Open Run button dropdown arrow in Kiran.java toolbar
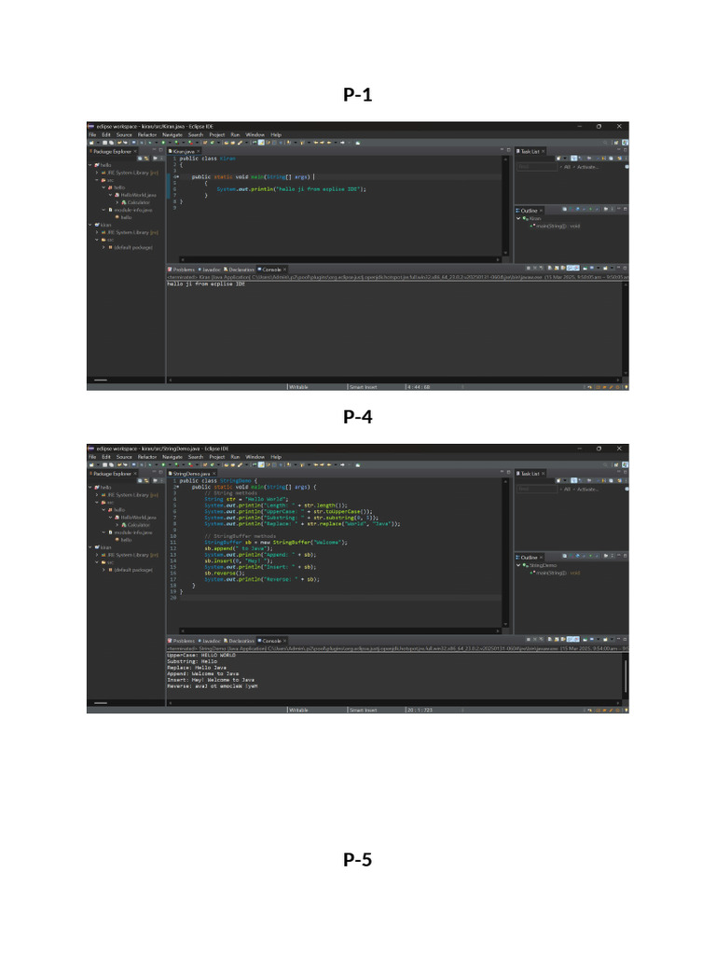This screenshot has height=955, width=716. [170, 143]
